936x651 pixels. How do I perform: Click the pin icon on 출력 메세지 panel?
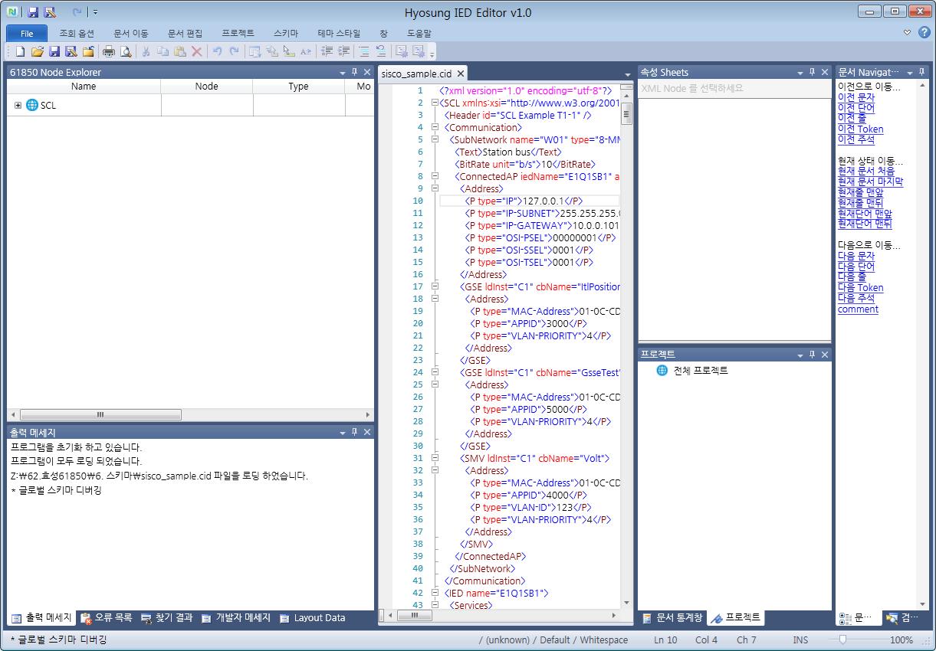[355, 433]
